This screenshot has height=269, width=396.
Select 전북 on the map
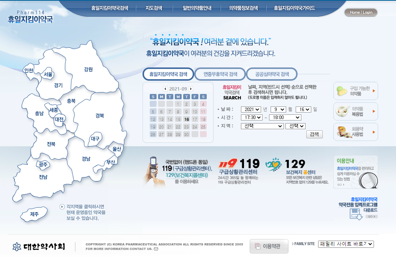pyautogui.click(x=51, y=144)
